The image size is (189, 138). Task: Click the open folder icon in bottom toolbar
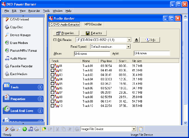pos(44,129)
